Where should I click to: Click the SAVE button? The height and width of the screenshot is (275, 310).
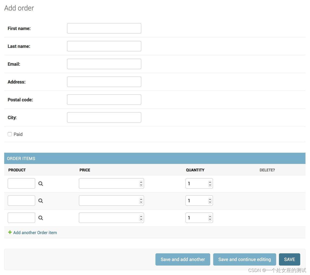289,259
